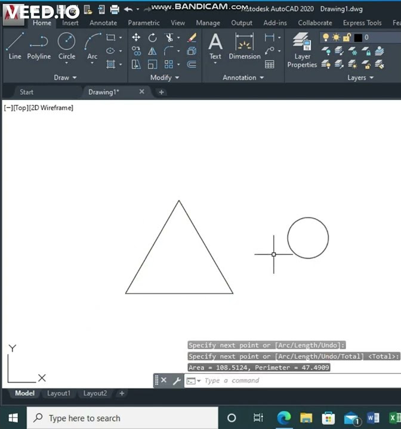Activate the Fillet tool
The height and width of the screenshot is (429, 401).
coord(169,51)
